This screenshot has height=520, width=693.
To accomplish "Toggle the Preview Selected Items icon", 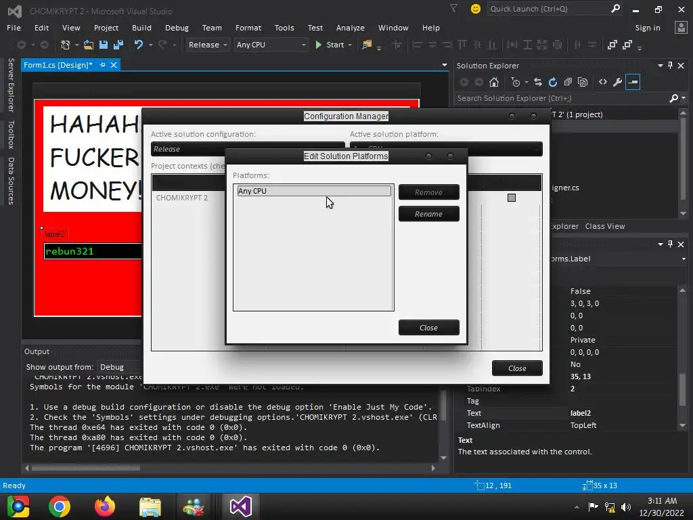I will [x=633, y=82].
